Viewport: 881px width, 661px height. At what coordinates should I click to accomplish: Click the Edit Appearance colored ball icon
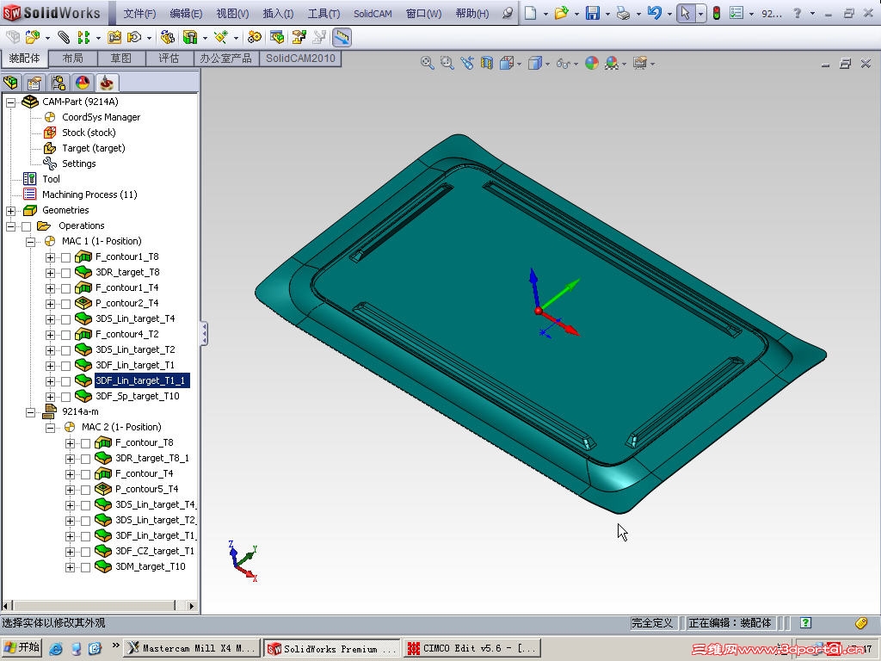(592, 63)
